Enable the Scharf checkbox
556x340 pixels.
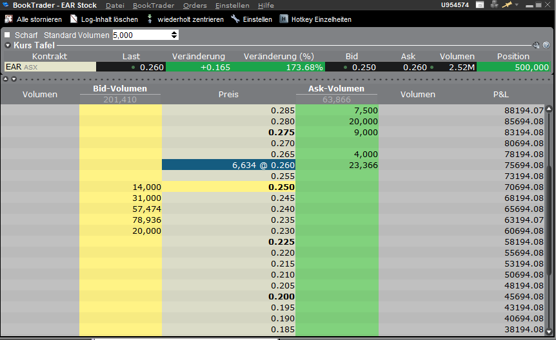click(x=8, y=35)
